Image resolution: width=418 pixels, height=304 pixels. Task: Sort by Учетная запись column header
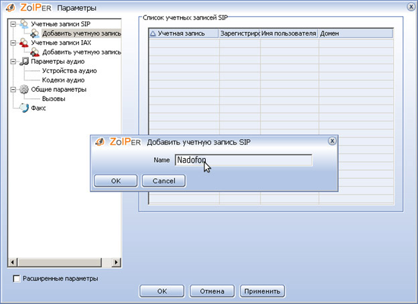184,33
